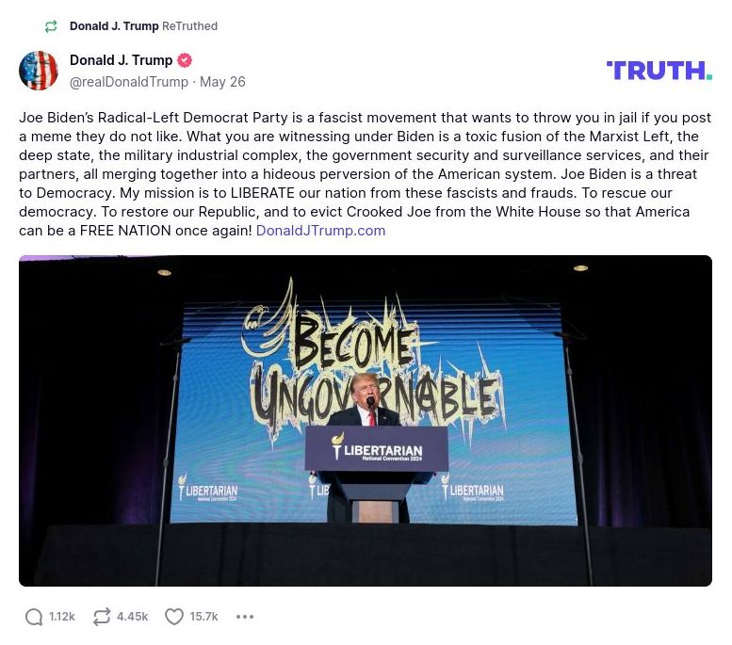The image size is (732, 645).
Task: Open the American flag profile avatar
Action: (39, 71)
